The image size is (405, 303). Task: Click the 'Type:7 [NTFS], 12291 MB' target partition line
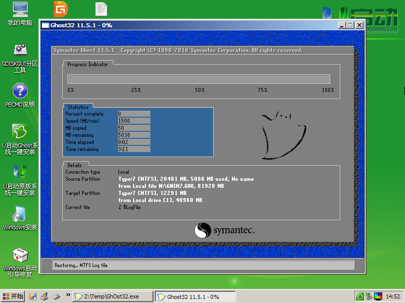tap(152, 193)
